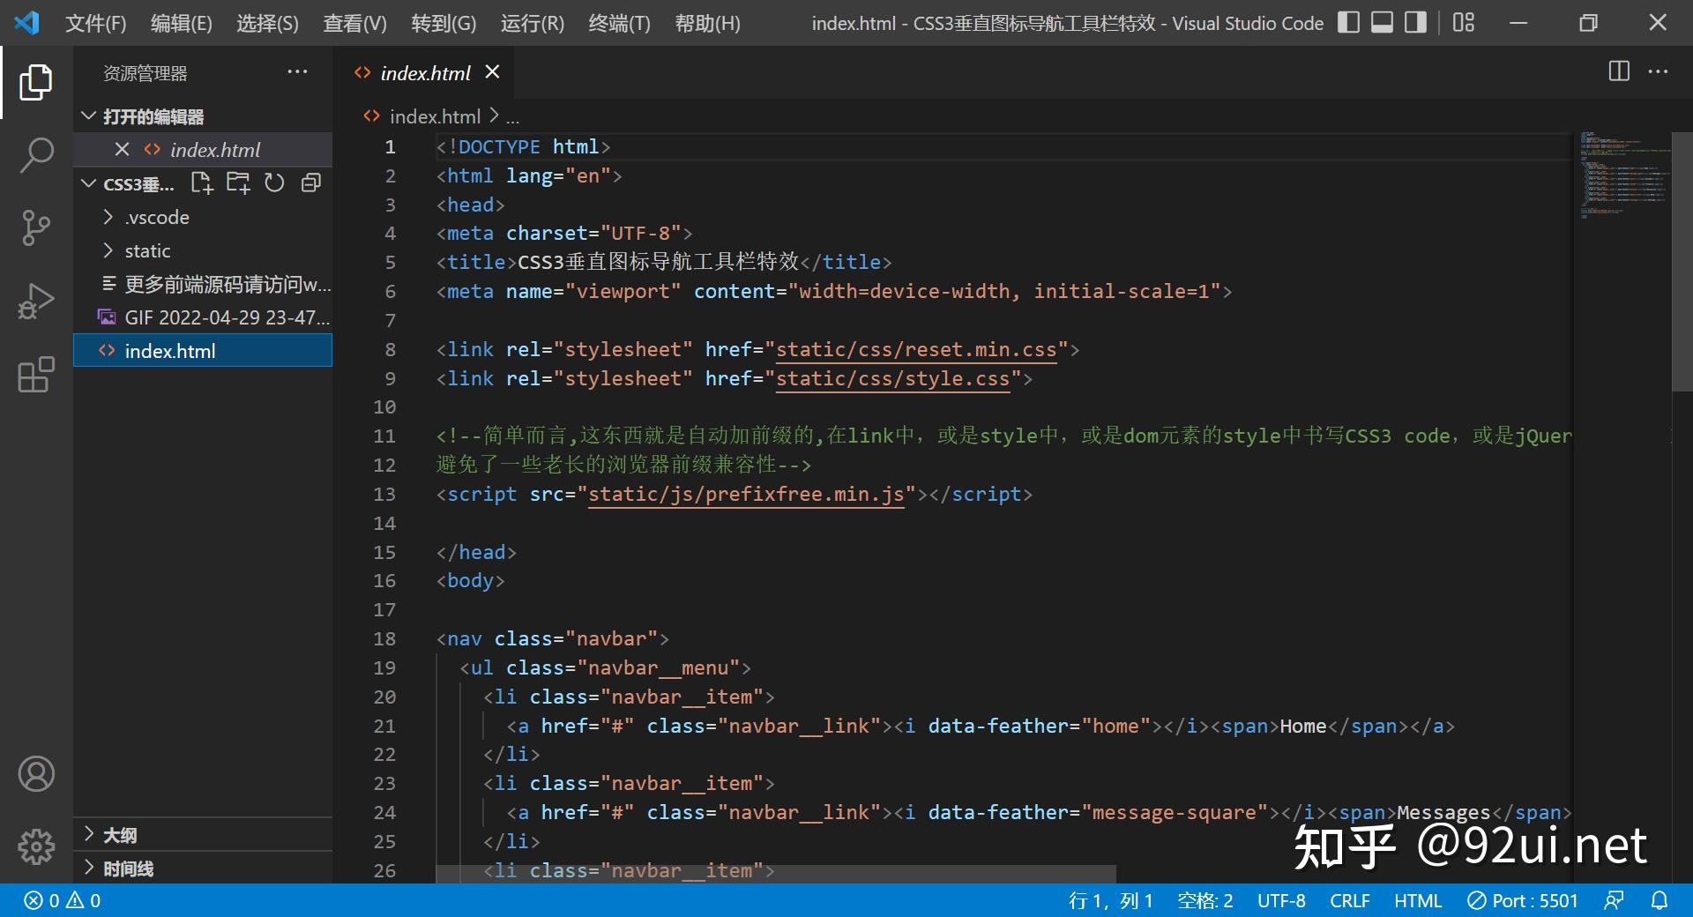Viewport: 1693px width, 917px height.
Task: Create a new folder in explorer
Action: click(238, 183)
